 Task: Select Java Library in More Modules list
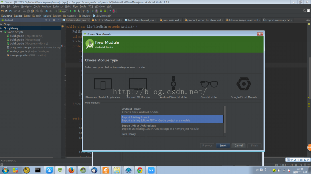click(172, 134)
